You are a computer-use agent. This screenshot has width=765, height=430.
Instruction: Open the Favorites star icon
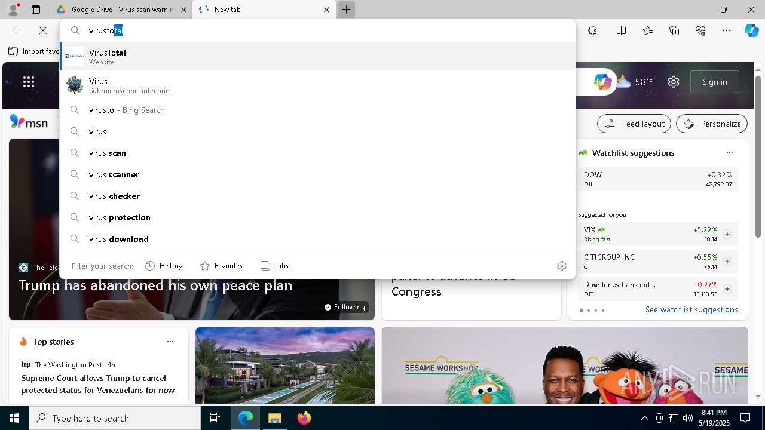pyautogui.click(x=648, y=30)
